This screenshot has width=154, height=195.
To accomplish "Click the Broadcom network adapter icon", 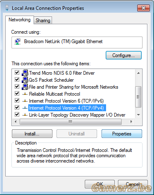I will pyautogui.click(x=18, y=41).
